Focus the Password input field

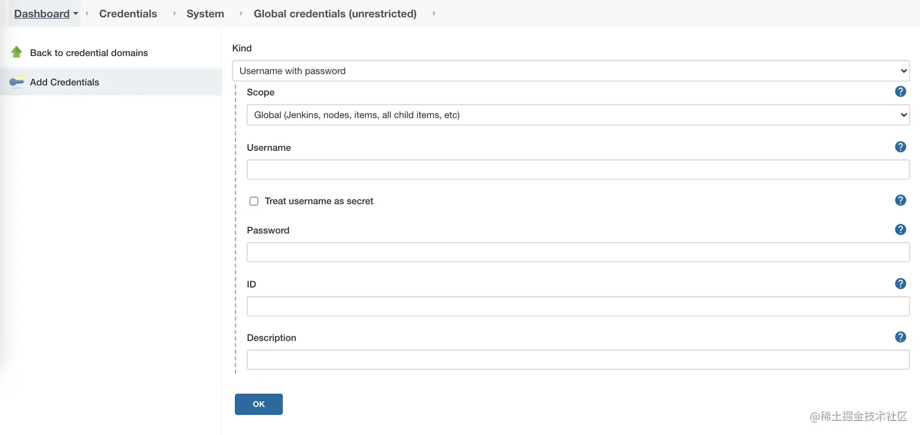click(578, 252)
